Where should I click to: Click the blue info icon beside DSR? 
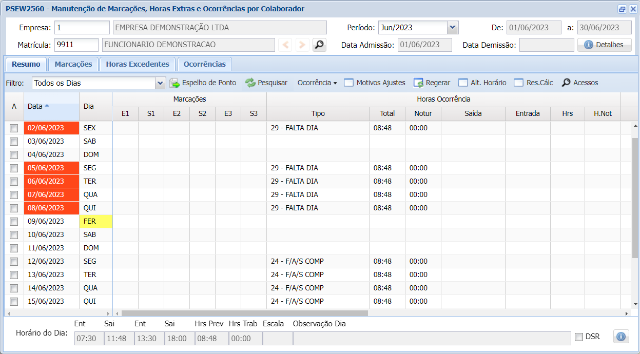(x=620, y=337)
